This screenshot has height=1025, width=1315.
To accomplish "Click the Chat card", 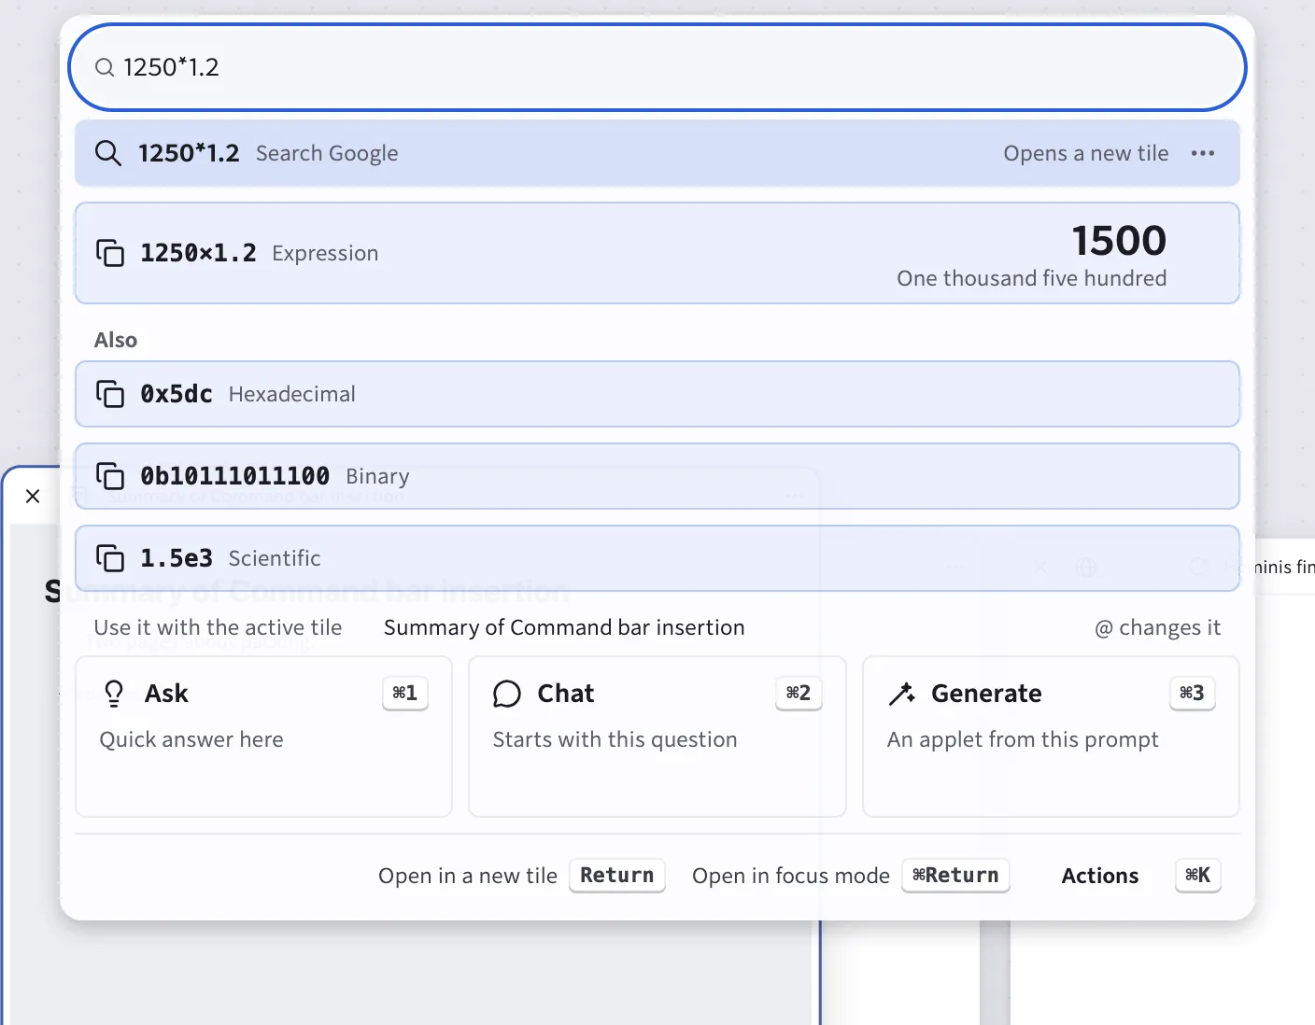I will [657, 737].
